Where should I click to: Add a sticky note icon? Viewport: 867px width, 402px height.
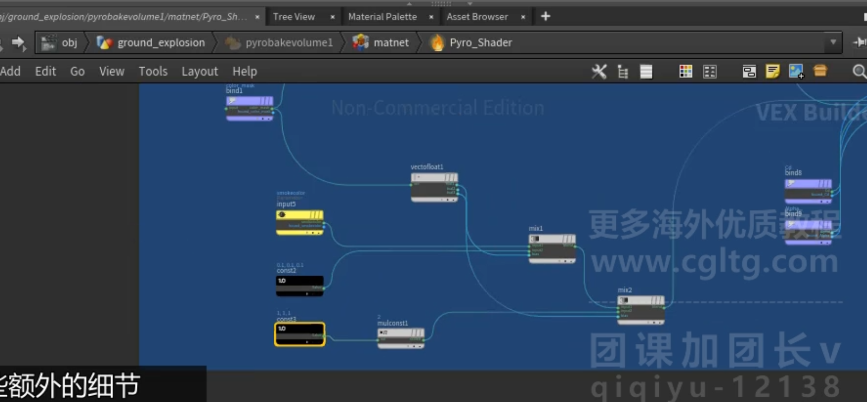(773, 71)
